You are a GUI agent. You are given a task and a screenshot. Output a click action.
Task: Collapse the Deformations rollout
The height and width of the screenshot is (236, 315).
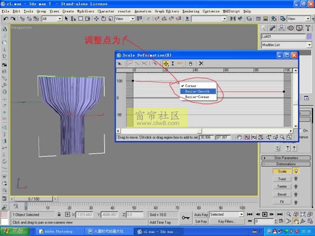pos(286,164)
